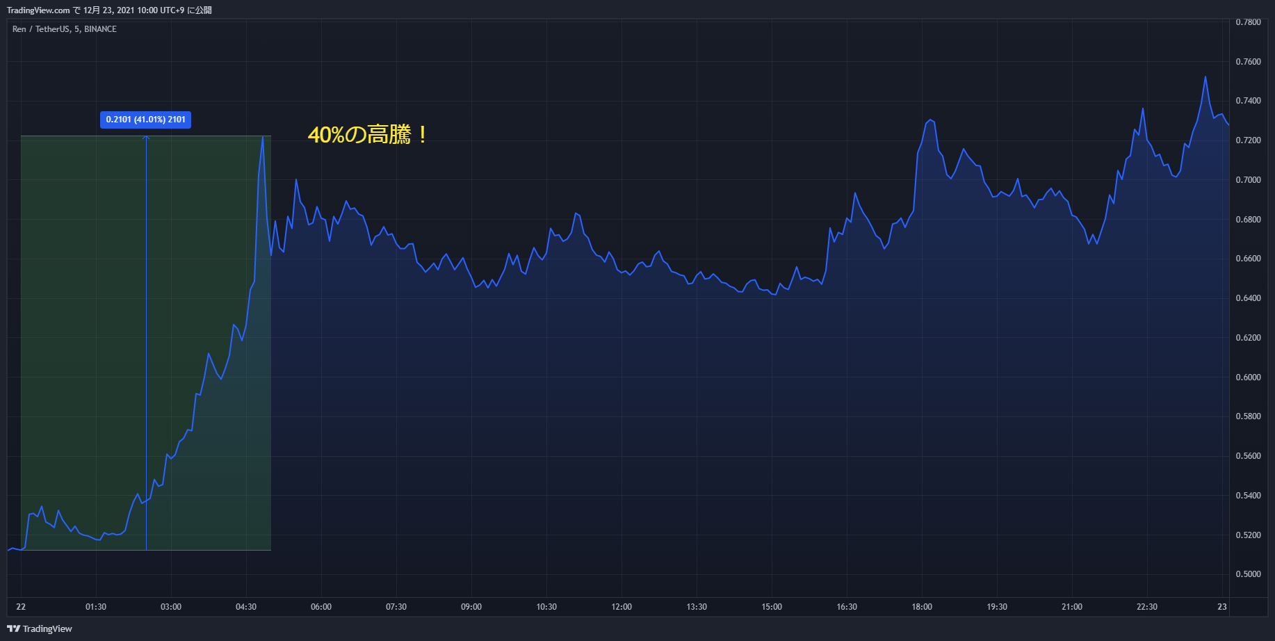Click the 0.7800 price axis label
The height and width of the screenshot is (641, 1275).
click(x=1248, y=22)
